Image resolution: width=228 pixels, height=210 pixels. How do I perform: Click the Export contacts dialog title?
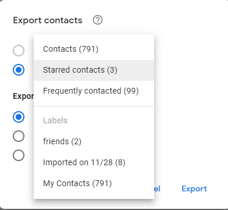(x=48, y=20)
